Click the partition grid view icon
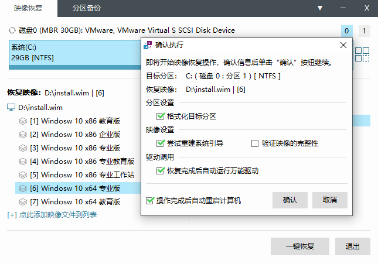Screen dimensions: 378x264 pos(362,54)
